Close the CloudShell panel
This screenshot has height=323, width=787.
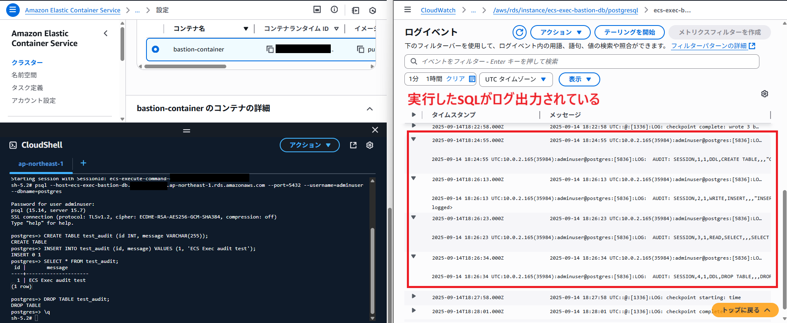point(375,130)
